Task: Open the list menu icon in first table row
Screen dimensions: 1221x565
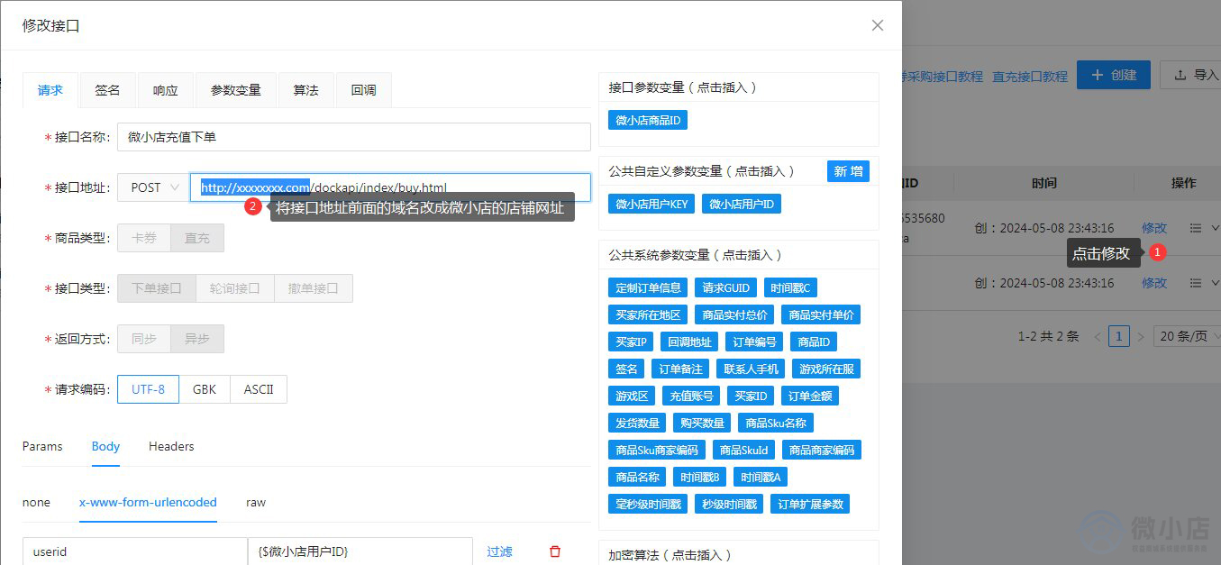Action: coord(1196,228)
